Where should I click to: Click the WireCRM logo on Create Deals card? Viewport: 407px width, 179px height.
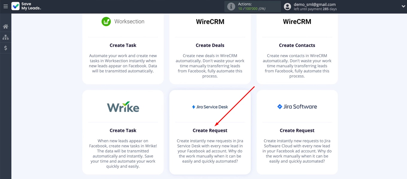tap(210, 21)
